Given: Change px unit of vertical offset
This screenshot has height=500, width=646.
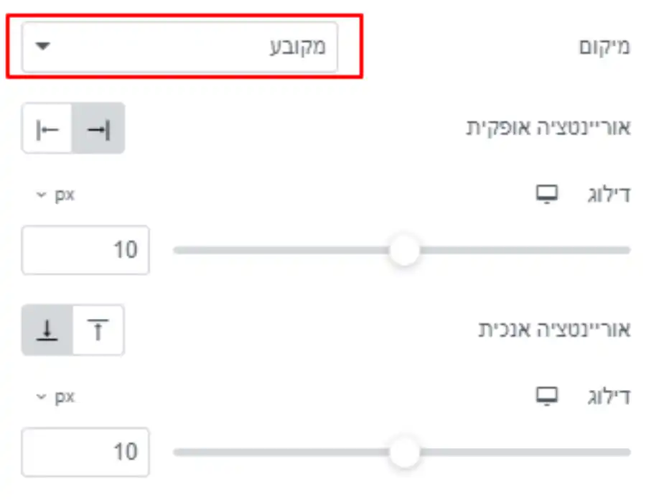Looking at the screenshot, I should coord(55,397).
